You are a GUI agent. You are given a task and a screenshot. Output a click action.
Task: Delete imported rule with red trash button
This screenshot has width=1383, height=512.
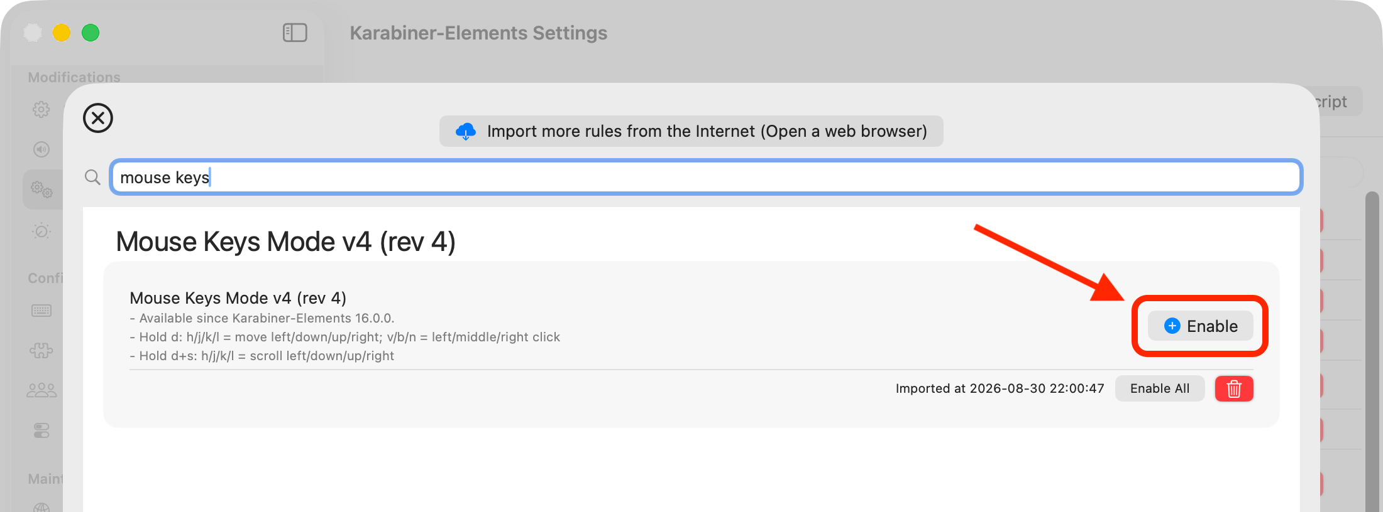click(x=1234, y=388)
